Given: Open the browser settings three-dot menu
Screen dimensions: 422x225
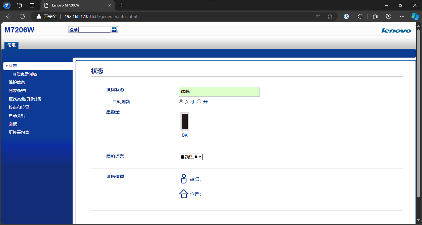Looking at the screenshot, I should pyautogui.click(x=402, y=16).
